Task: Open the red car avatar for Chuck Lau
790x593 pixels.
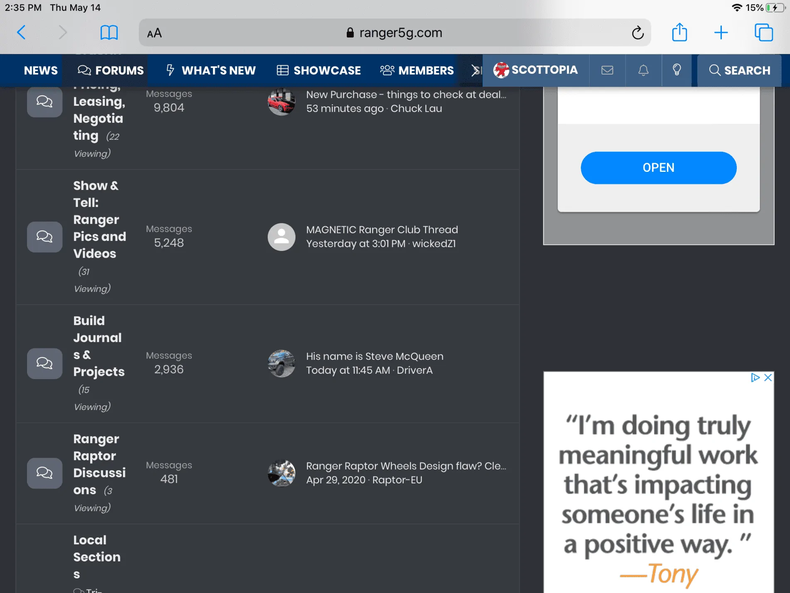Action: pyautogui.click(x=281, y=102)
